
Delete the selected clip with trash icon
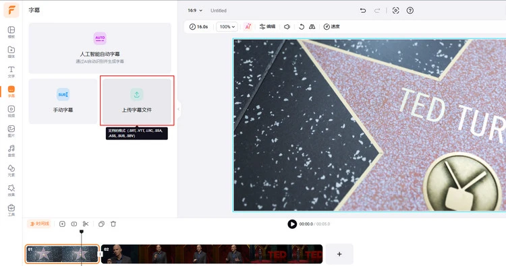pos(113,224)
